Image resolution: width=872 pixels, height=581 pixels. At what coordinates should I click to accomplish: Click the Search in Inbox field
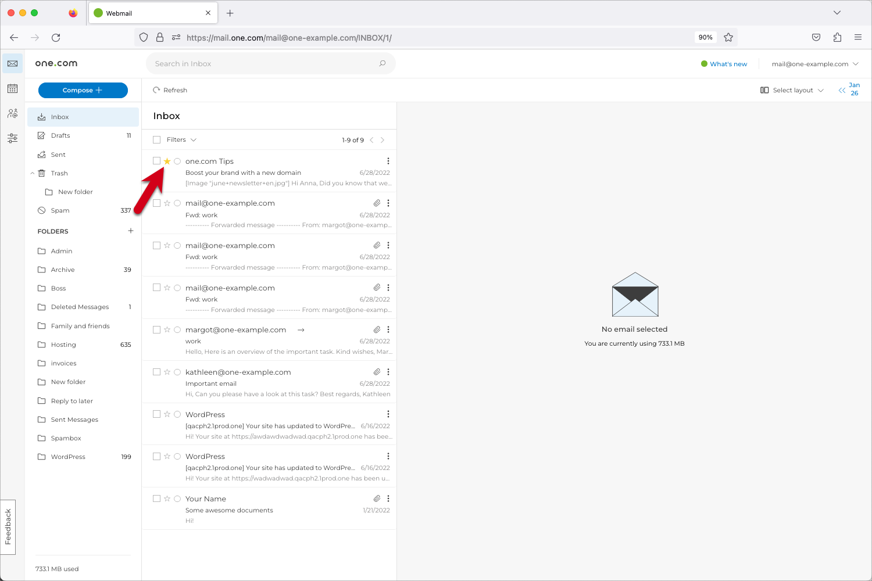click(x=262, y=64)
